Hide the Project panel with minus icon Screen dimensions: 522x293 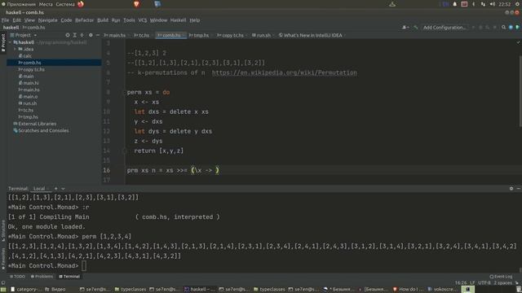click(x=98, y=35)
